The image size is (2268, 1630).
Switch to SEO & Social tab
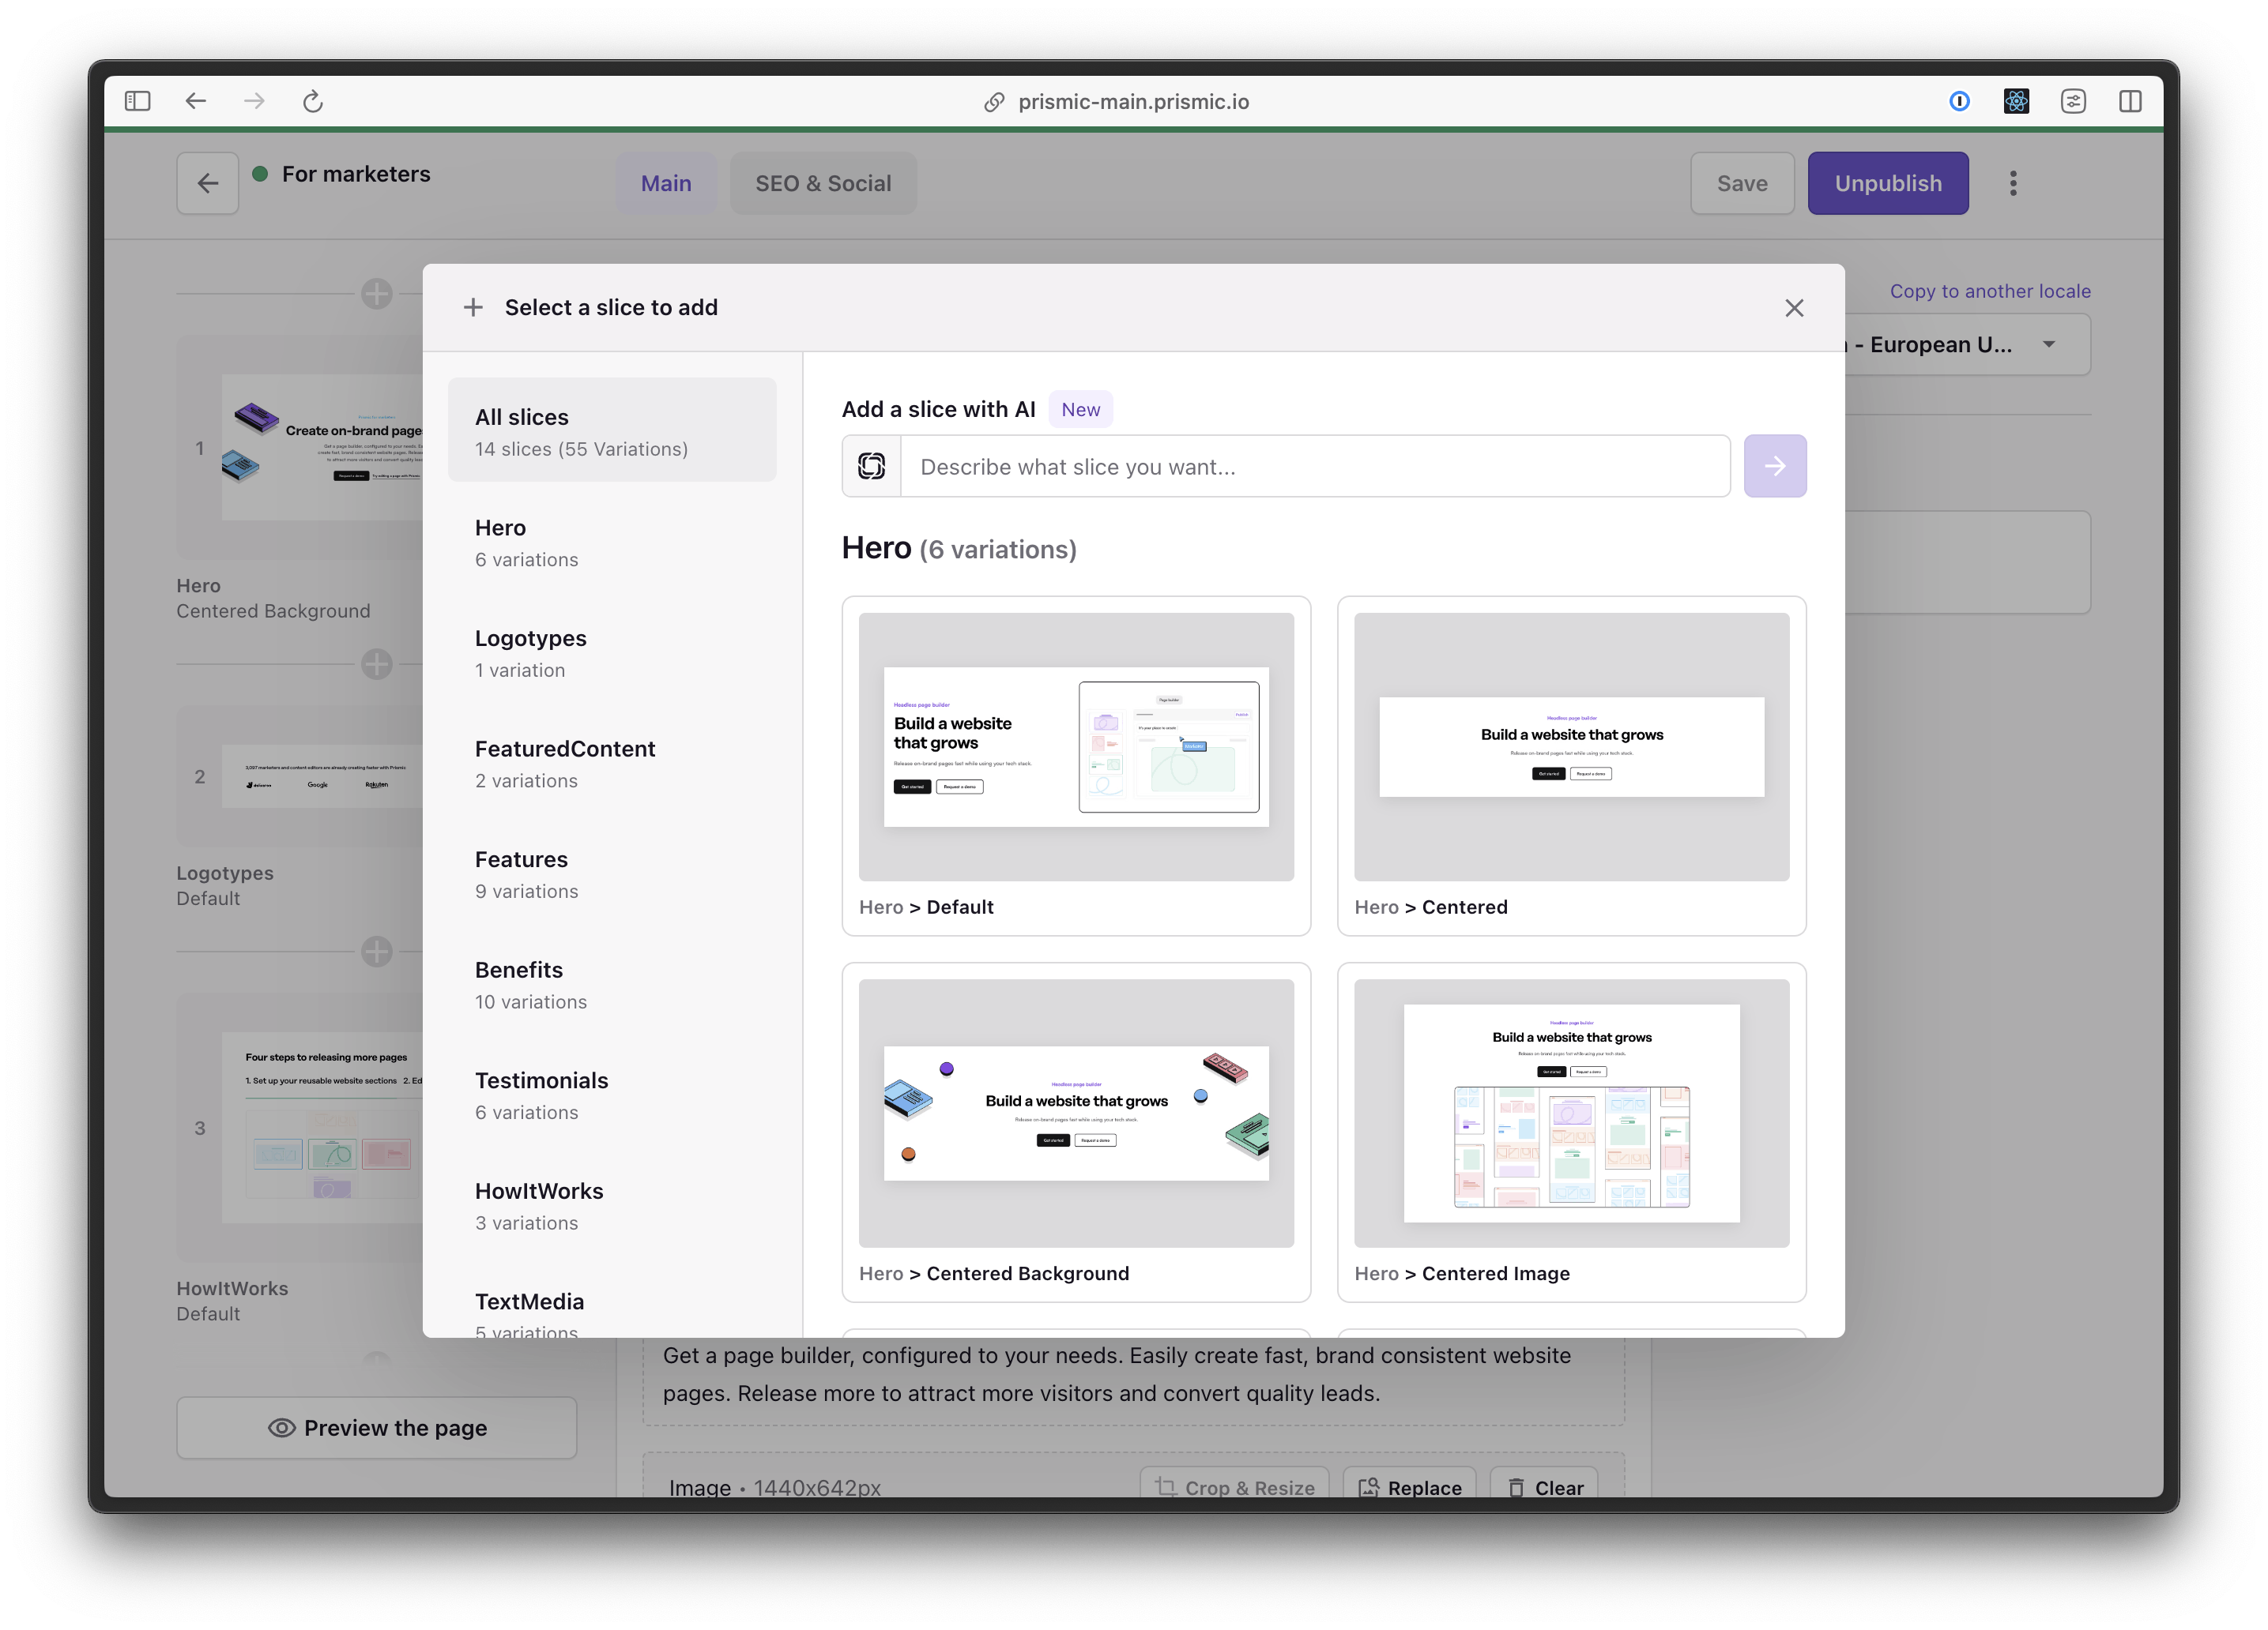[822, 184]
